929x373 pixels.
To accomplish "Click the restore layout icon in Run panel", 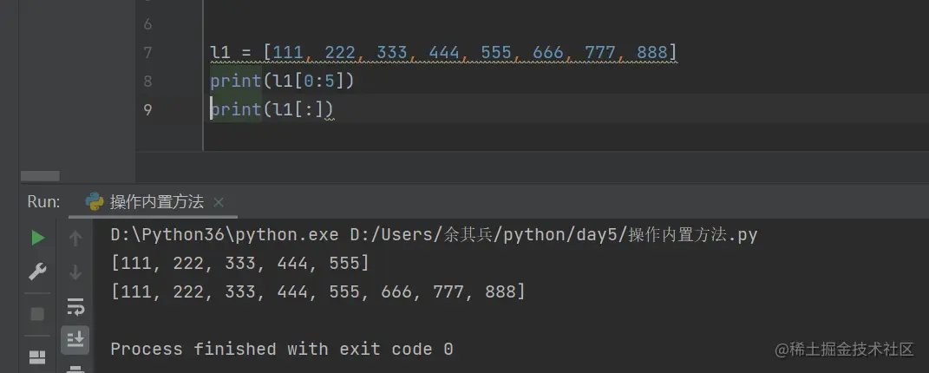I will point(37,357).
